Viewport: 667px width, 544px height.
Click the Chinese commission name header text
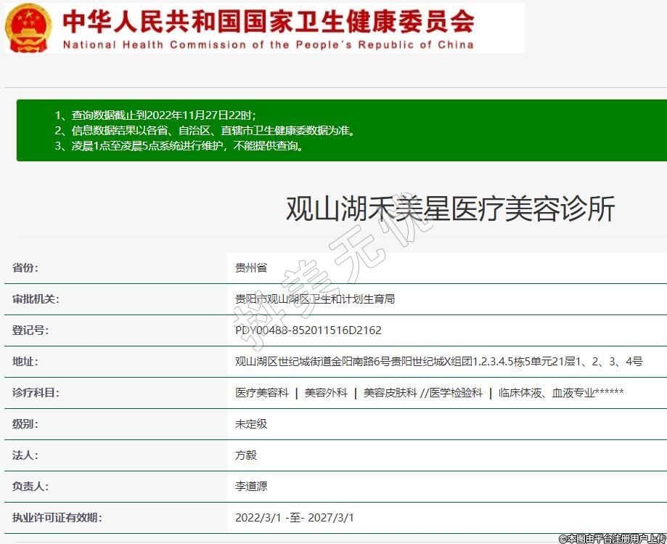tap(268, 20)
